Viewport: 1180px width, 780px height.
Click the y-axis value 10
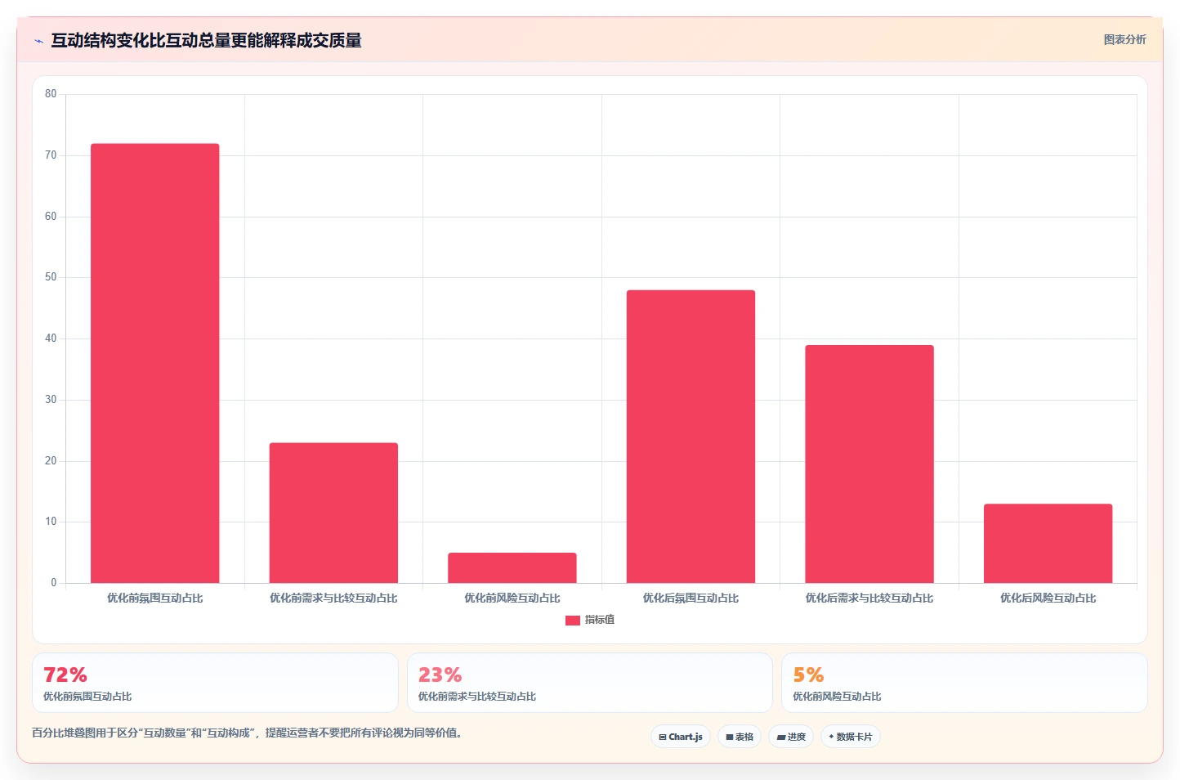coord(51,522)
